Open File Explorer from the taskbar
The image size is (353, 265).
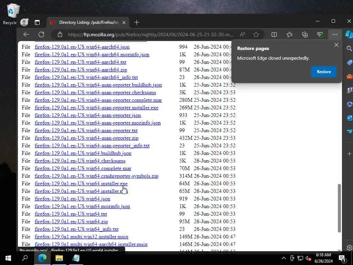click(x=59, y=258)
